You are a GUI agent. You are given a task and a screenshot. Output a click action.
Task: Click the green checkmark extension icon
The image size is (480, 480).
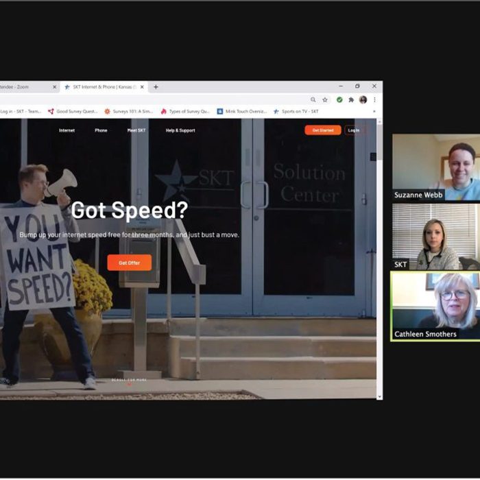point(339,99)
